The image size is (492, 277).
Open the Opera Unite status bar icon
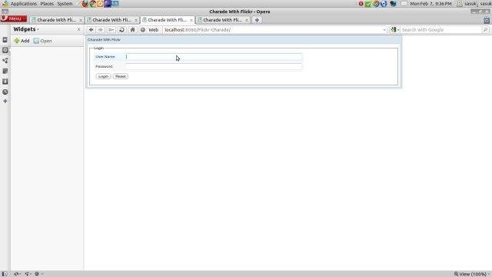click(x=28, y=274)
